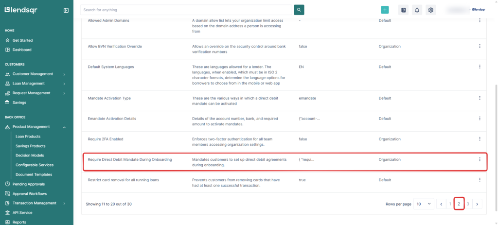Image resolution: width=498 pixels, height=225 pixels.
Task: Open the Dashboard link in sidebar
Action: click(x=22, y=50)
